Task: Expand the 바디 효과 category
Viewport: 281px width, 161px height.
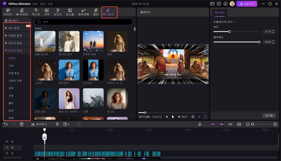Action: tap(14, 28)
